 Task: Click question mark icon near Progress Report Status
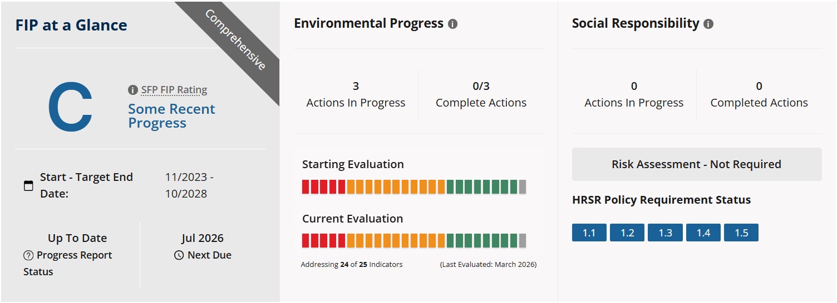coord(28,255)
